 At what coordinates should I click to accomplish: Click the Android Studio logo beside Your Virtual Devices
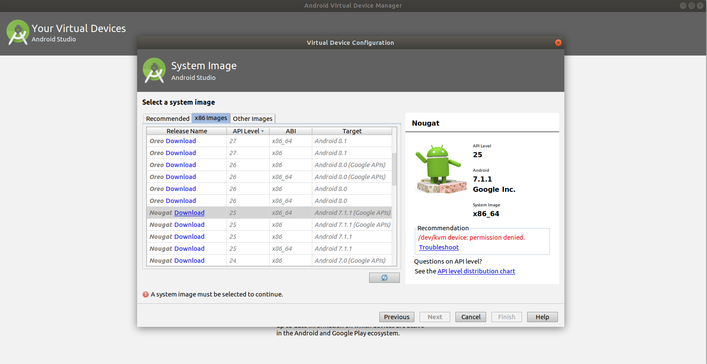(18, 32)
